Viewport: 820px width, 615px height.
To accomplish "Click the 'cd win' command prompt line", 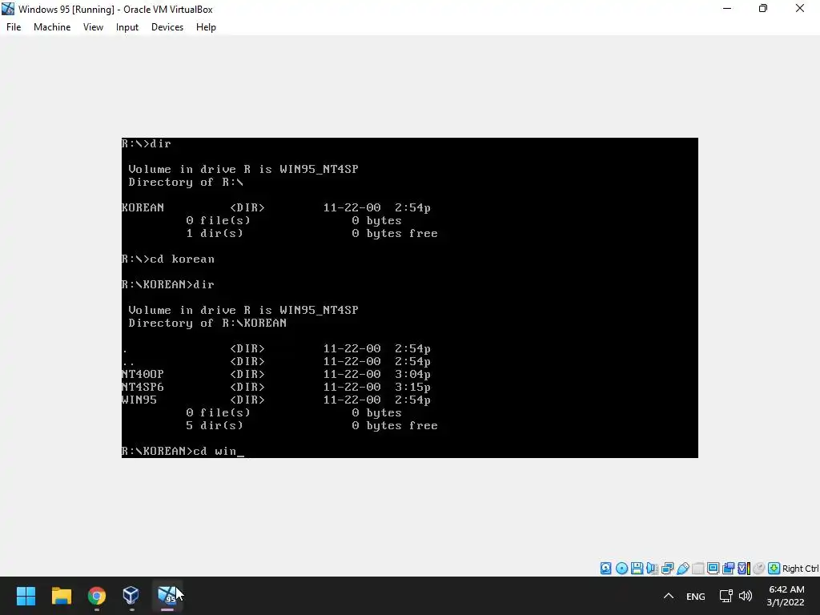I will coord(183,451).
